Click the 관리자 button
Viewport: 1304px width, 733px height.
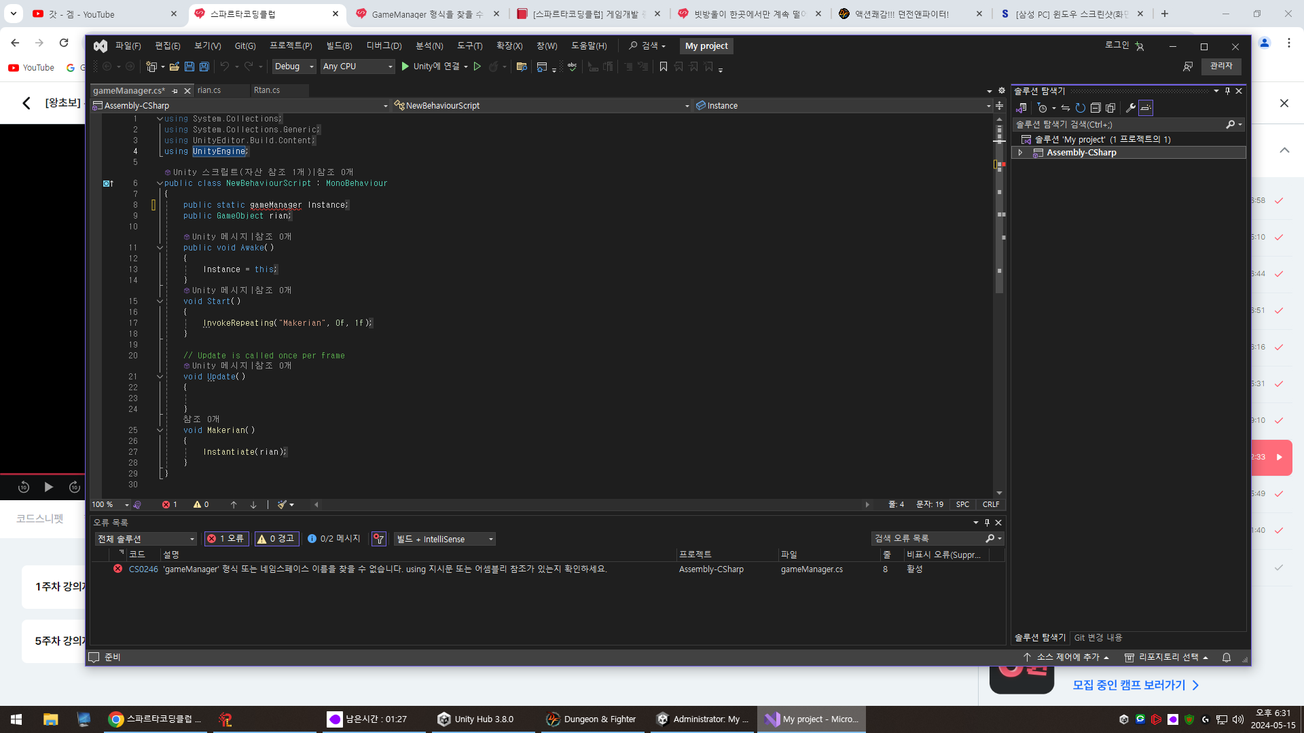(x=1221, y=66)
